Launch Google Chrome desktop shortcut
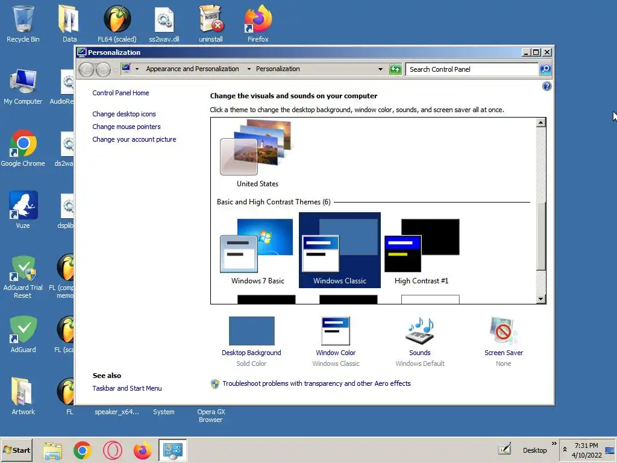This screenshot has height=463, width=617. tap(23, 148)
